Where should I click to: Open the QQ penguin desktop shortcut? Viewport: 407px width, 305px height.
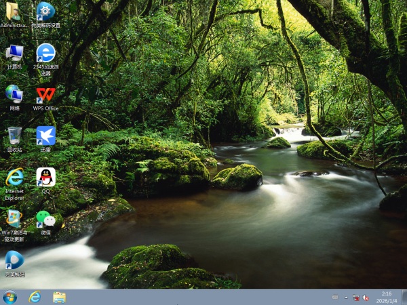(x=45, y=178)
